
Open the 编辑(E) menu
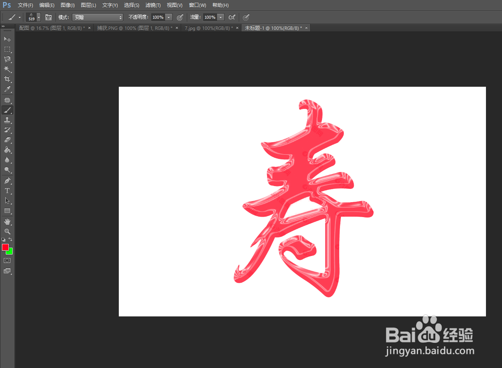[x=47, y=5]
